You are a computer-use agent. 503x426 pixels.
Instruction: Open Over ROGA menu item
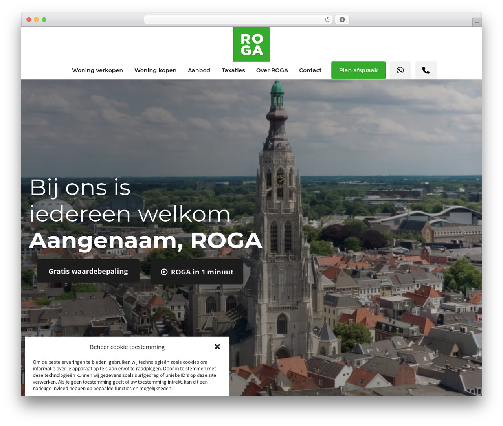click(272, 70)
